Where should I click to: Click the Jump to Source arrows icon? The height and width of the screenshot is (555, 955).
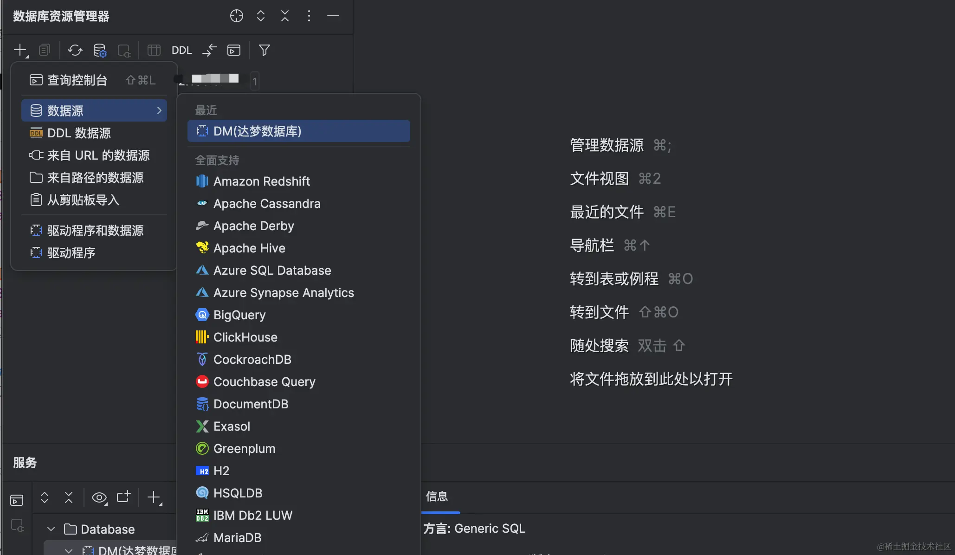coord(210,50)
